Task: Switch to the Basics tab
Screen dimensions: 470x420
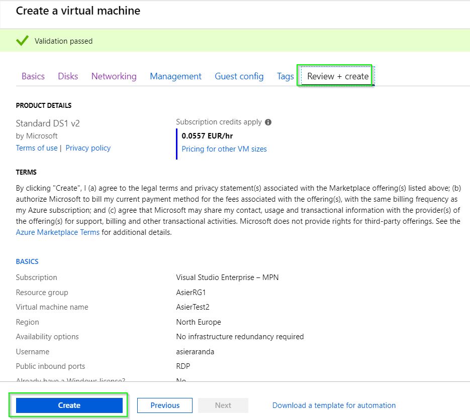Action: [33, 76]
